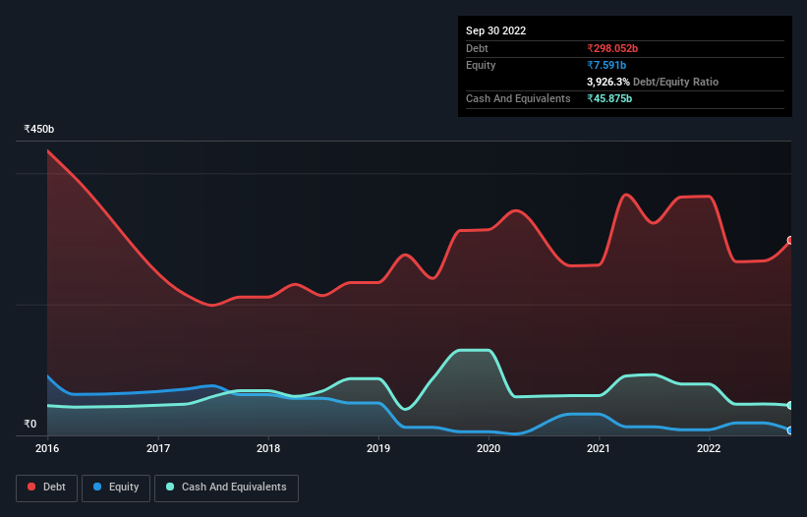Viewport: 807px width, 517px height.
Task: Click the ₹298.052b Debt value
Action: pos(612,48)
